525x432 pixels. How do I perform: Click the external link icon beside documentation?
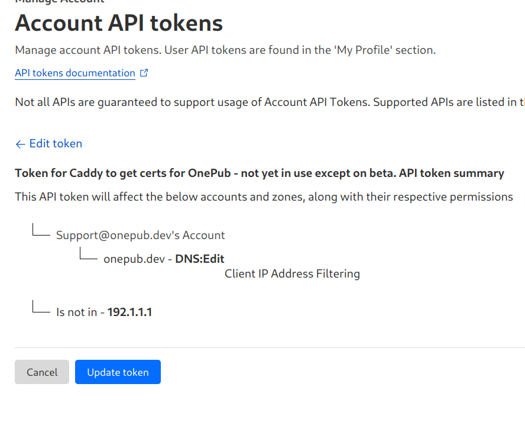[x=144, y=73]
